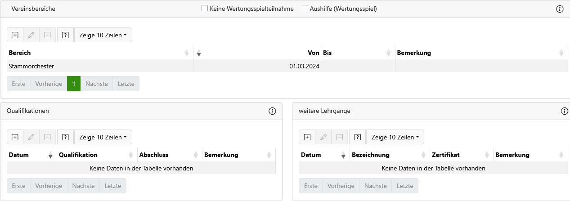Click page 1 button in Vereinsbereiche pagination
Screen dimensions: 570x201
click(74, 84)
